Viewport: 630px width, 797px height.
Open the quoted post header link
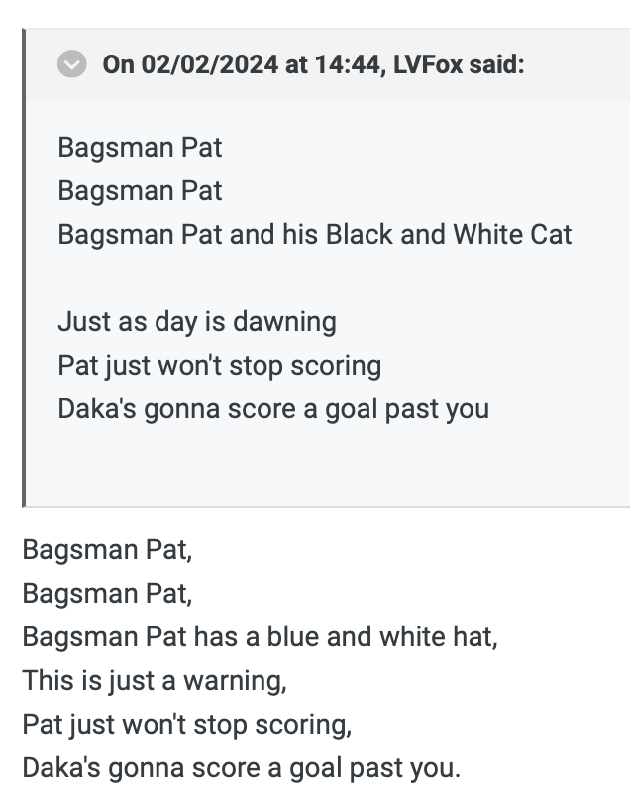(x=313, y=64)
